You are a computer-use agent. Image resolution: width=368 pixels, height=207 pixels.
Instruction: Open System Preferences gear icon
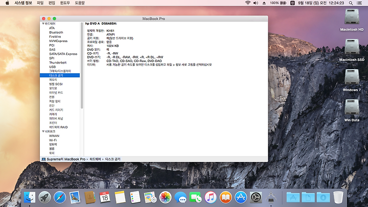[256, 197]
